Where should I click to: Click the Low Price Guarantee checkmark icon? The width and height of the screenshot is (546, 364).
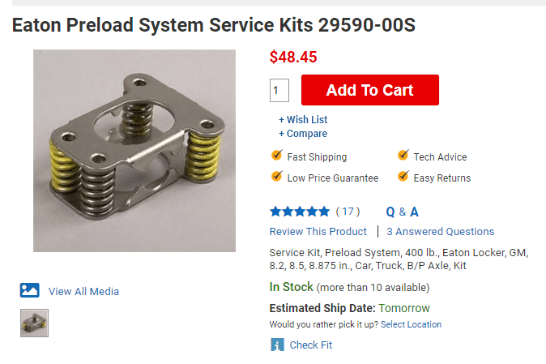click(276, 177)
